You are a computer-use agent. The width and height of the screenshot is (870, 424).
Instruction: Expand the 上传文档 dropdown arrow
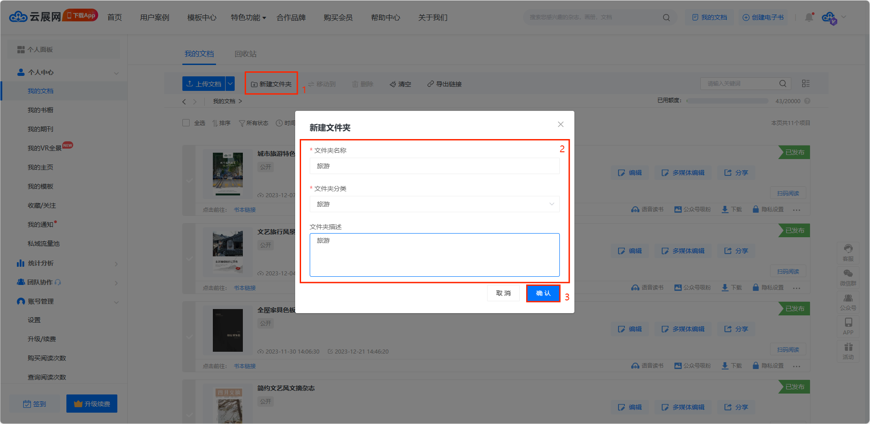231,84
